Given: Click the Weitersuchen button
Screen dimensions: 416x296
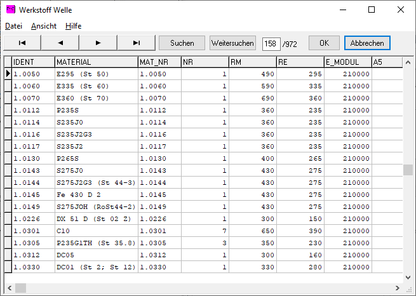Looking at the screenshot, I should pos(232,43).
